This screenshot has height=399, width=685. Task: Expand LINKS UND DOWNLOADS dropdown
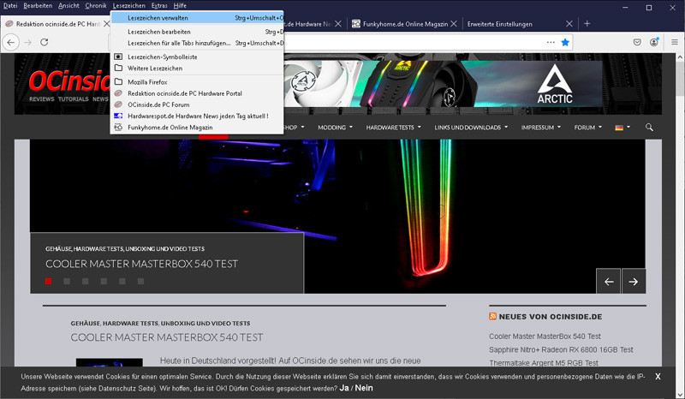pos(471,128)
